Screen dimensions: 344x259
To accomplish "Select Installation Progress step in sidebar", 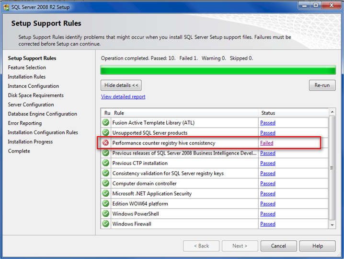I will coord(30,141).
